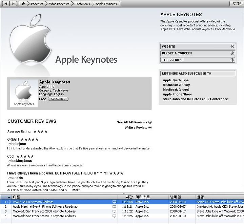Open Tech News category link

[x=61, y=90]
